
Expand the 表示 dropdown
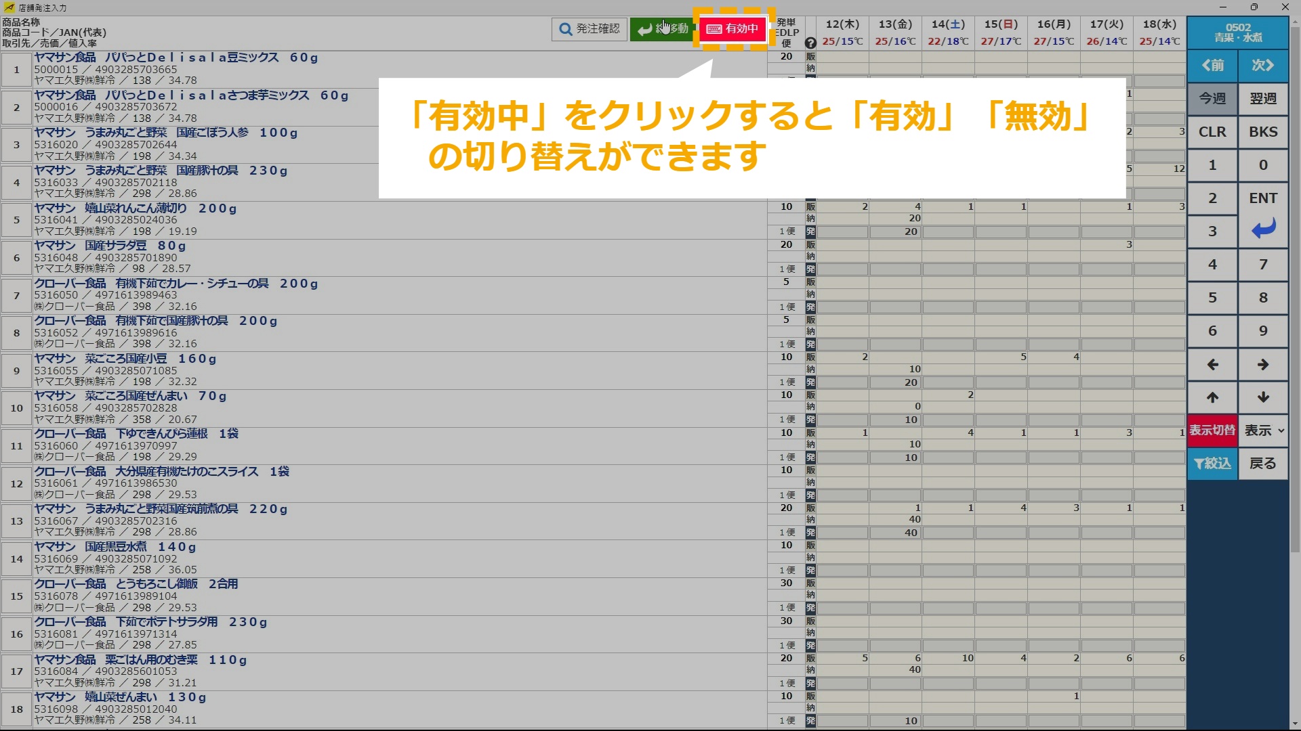coord(1263,430)
